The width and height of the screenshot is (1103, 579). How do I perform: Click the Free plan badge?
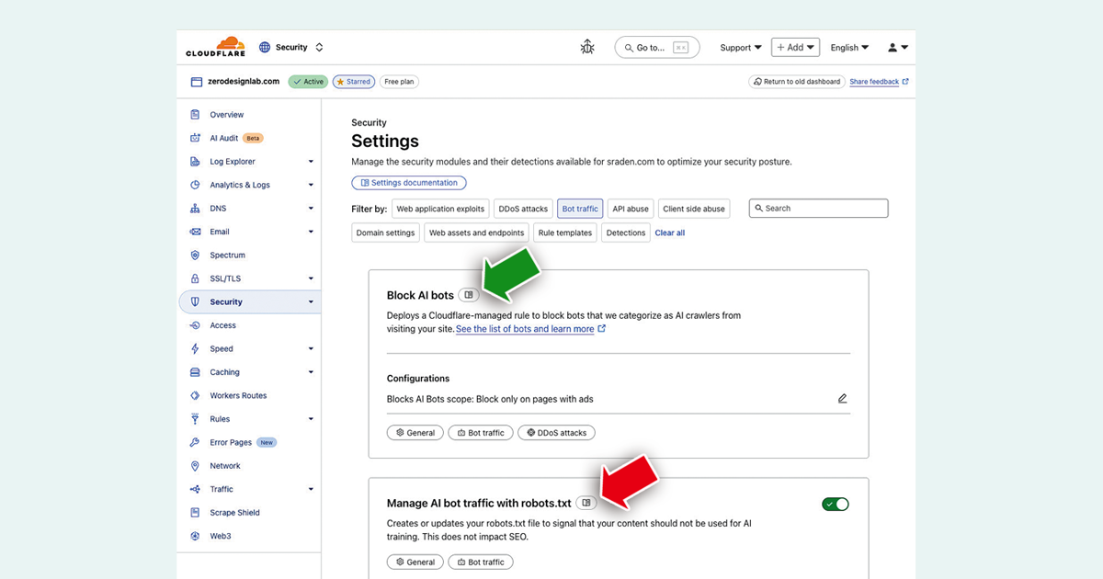tap(399, 82)
